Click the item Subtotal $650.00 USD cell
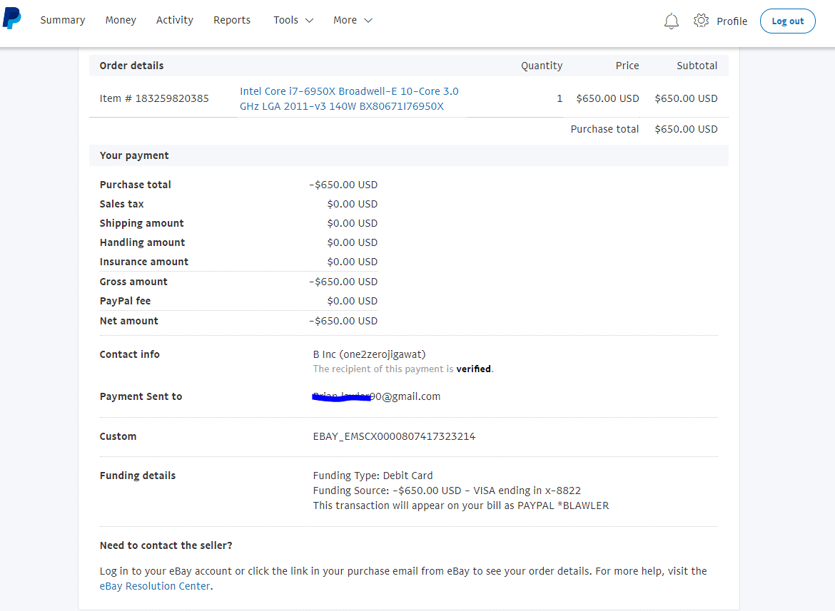This screenshot has width=835, height=611. coord(686,98)
